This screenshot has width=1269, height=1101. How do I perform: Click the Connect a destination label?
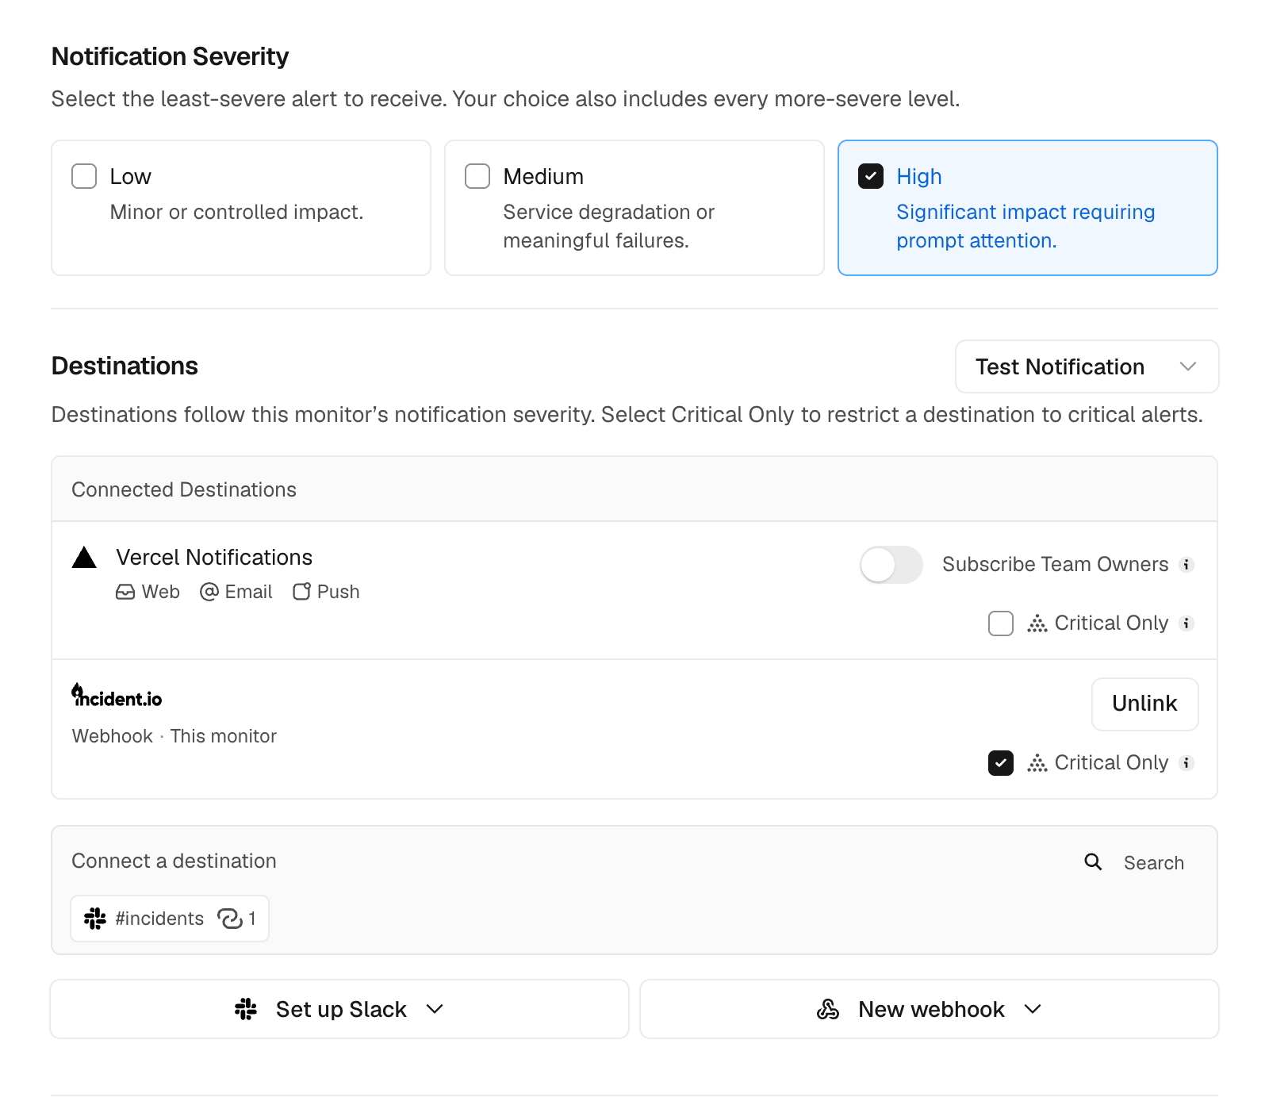click(x=174, y=861)
